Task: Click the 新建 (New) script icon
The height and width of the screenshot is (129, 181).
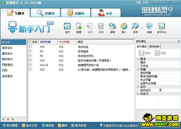Action: coord(79,26)
